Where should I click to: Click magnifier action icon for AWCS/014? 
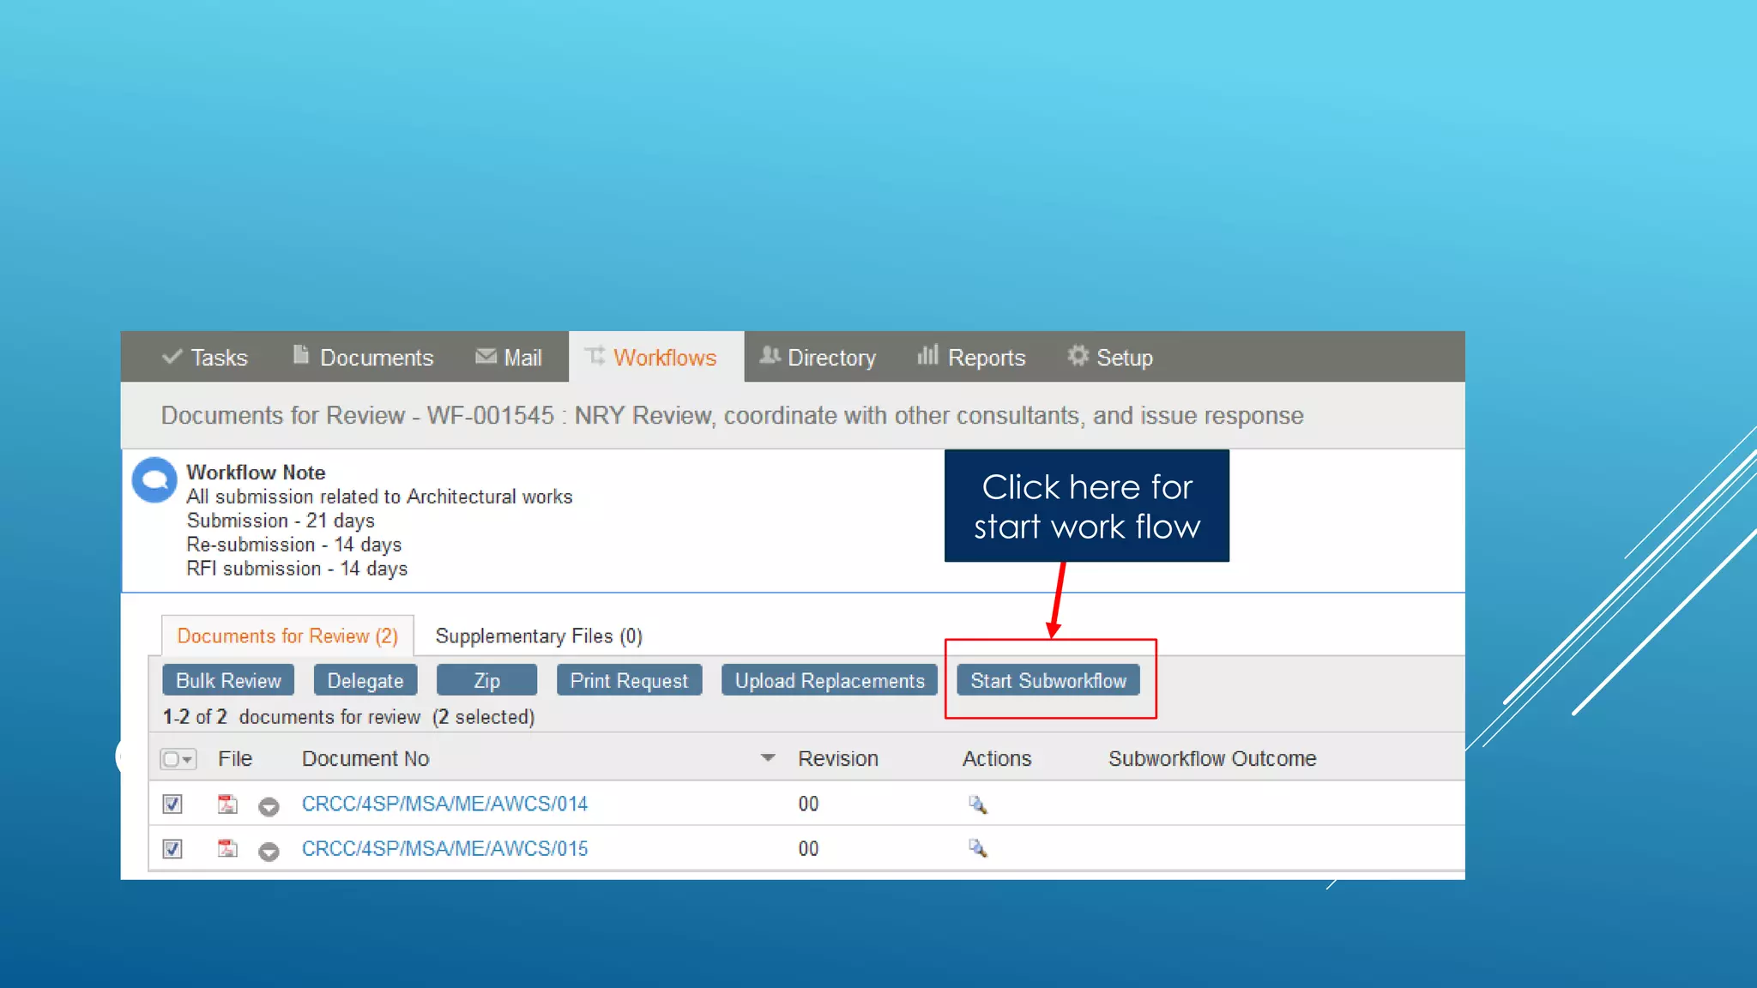977,804
